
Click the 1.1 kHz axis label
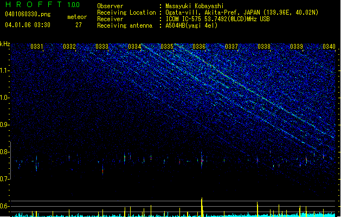click(4, 71)
